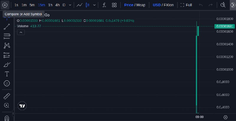The height and width of the screenshot is (121, 236).
Task: Click the Compare or Add Symbol plus icon
Action: click(5, 5)
